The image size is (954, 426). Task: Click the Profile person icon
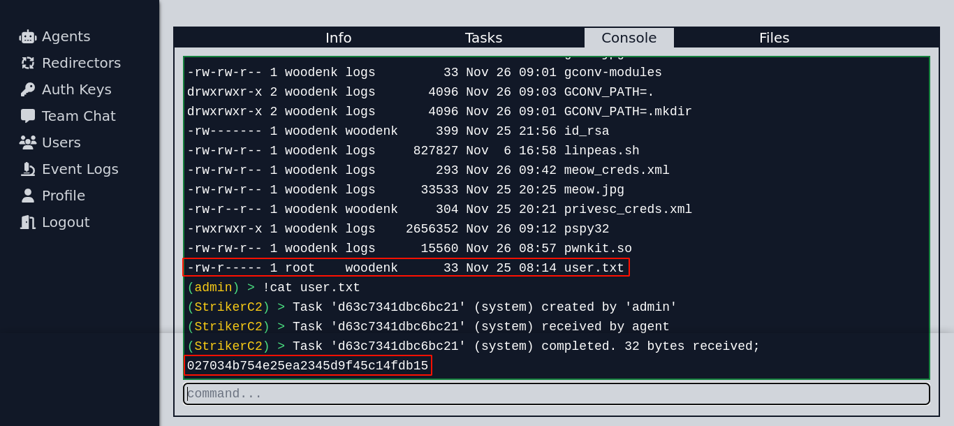pos(27,196)
